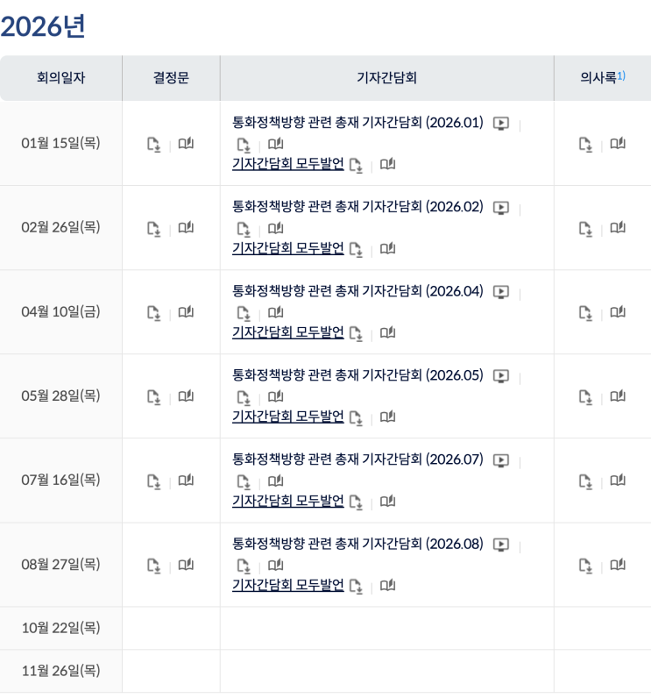Open viewer for 05월 28일 meeting minutes
Image resolution: width=651 pixels, height=698 pixels.
[618, 396]
